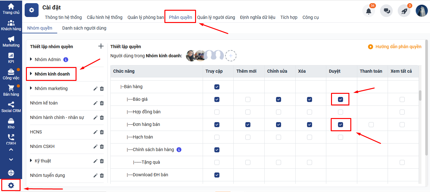Switch to Quản lý người dùng tab

point(216,17)
